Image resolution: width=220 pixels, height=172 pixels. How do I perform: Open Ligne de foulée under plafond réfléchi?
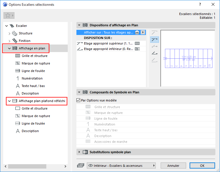[x=33, y=123]
